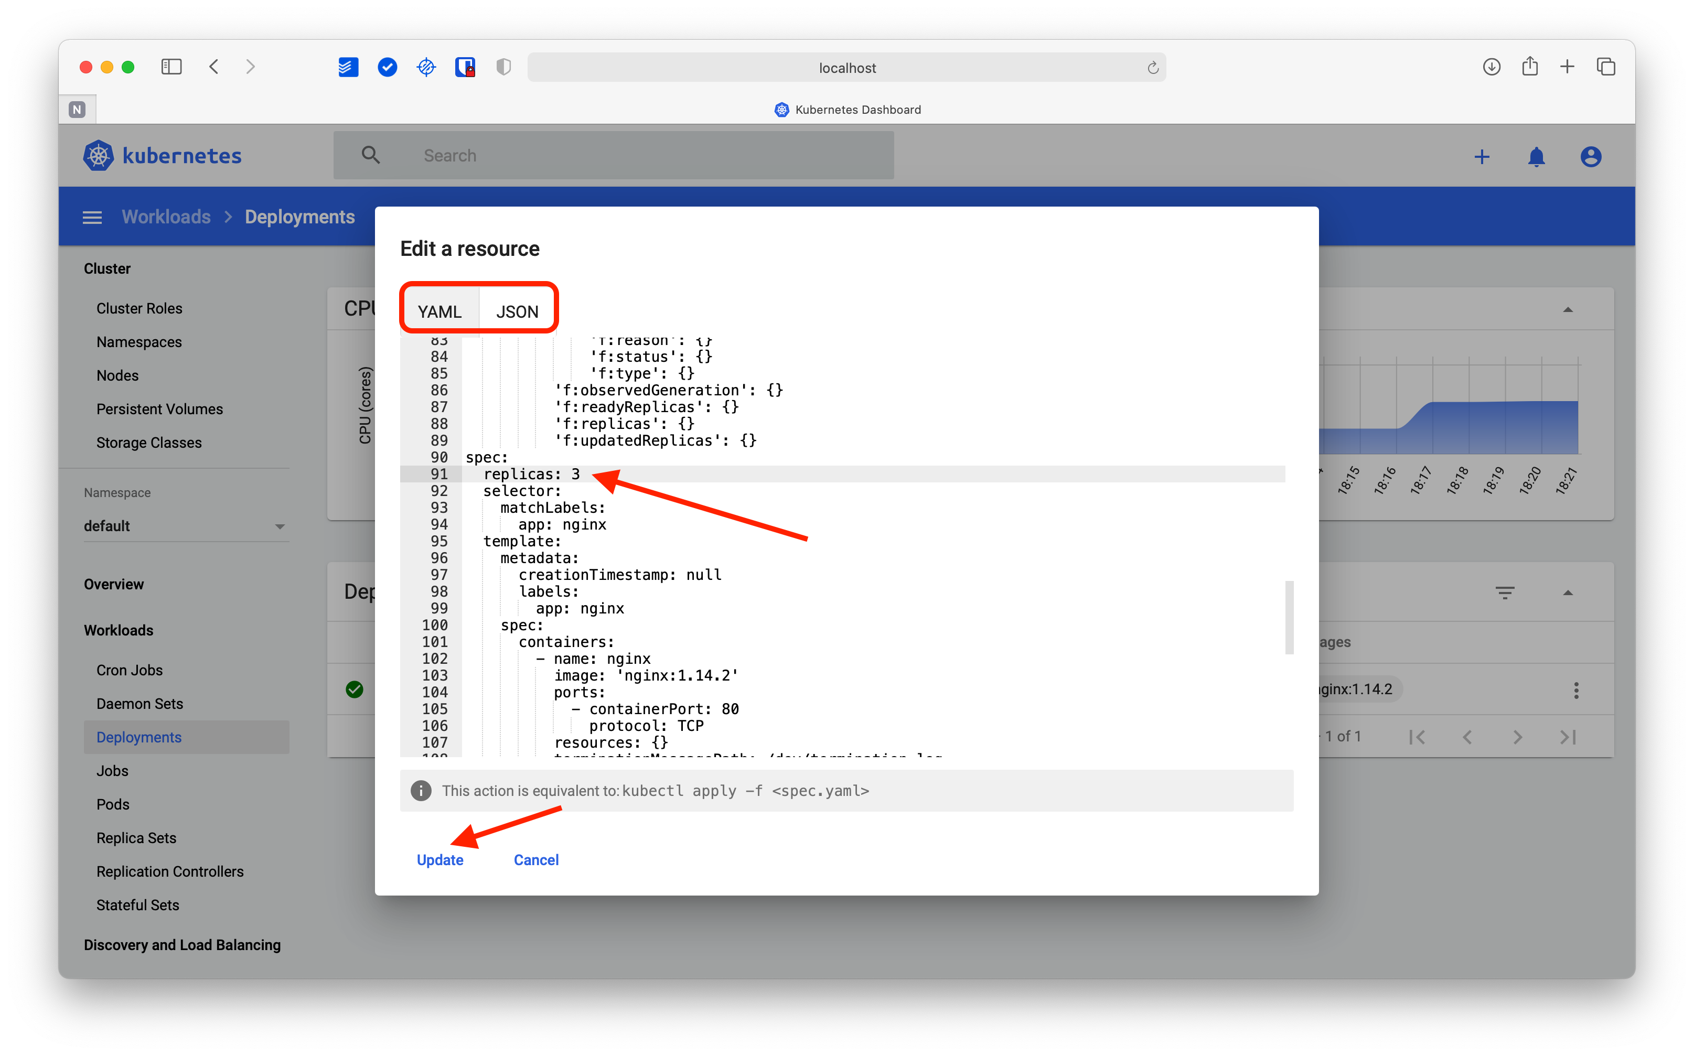Click the blue checkmark extension icon

click(x=387, y=67)
